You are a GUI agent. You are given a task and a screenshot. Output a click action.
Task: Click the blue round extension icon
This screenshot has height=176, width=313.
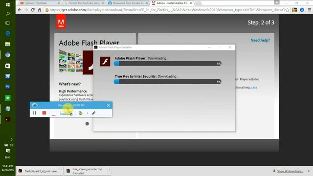pos(302,10)
